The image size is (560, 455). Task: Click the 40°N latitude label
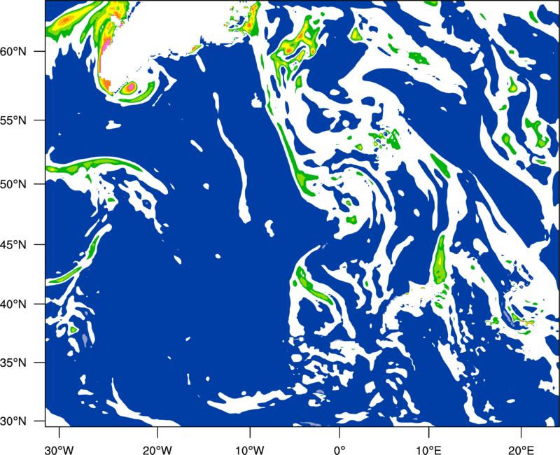[x=13, y=304]
